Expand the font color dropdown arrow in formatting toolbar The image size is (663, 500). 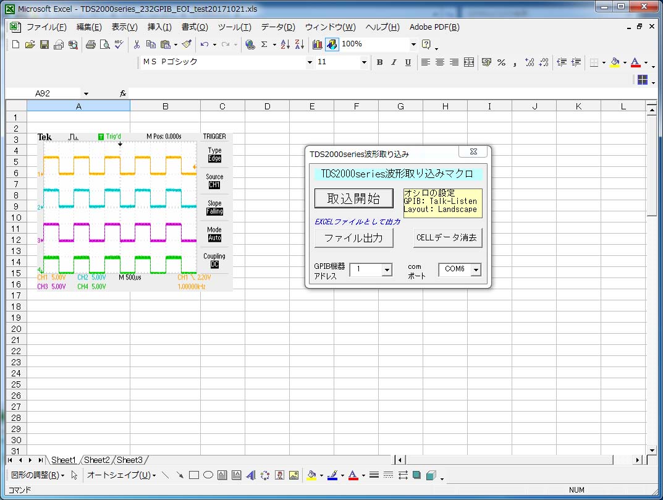point(646,62)
